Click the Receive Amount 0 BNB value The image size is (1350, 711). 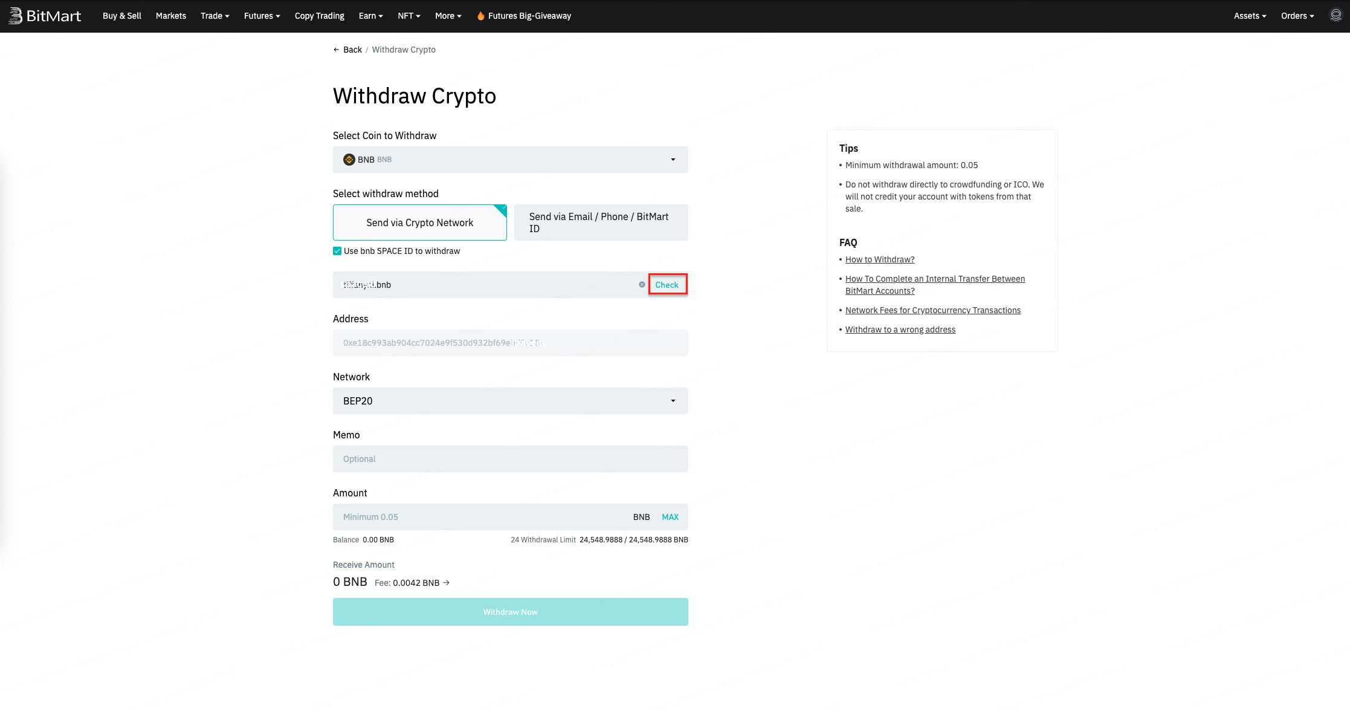tap(350, 582)
